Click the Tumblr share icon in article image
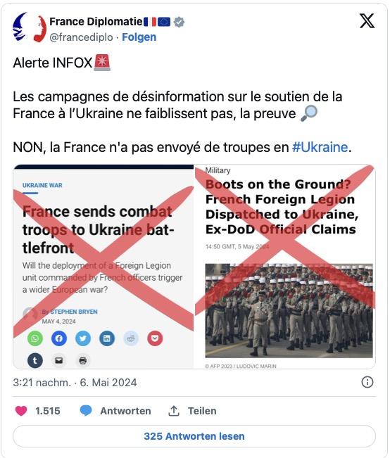 click(x=35, y=360)
